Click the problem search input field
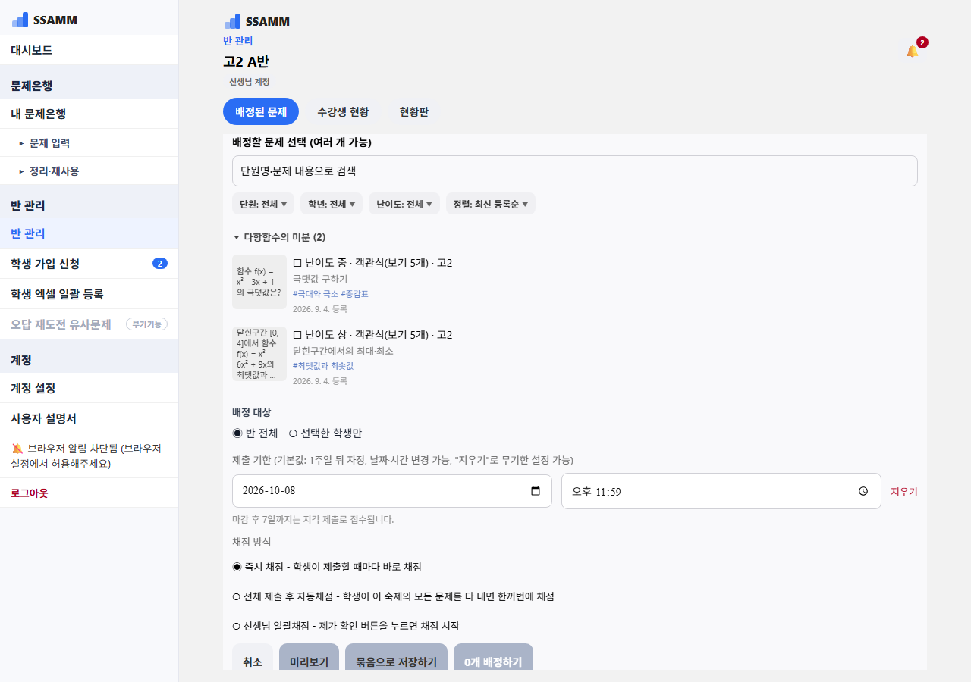971x682 pixels. 575,171
